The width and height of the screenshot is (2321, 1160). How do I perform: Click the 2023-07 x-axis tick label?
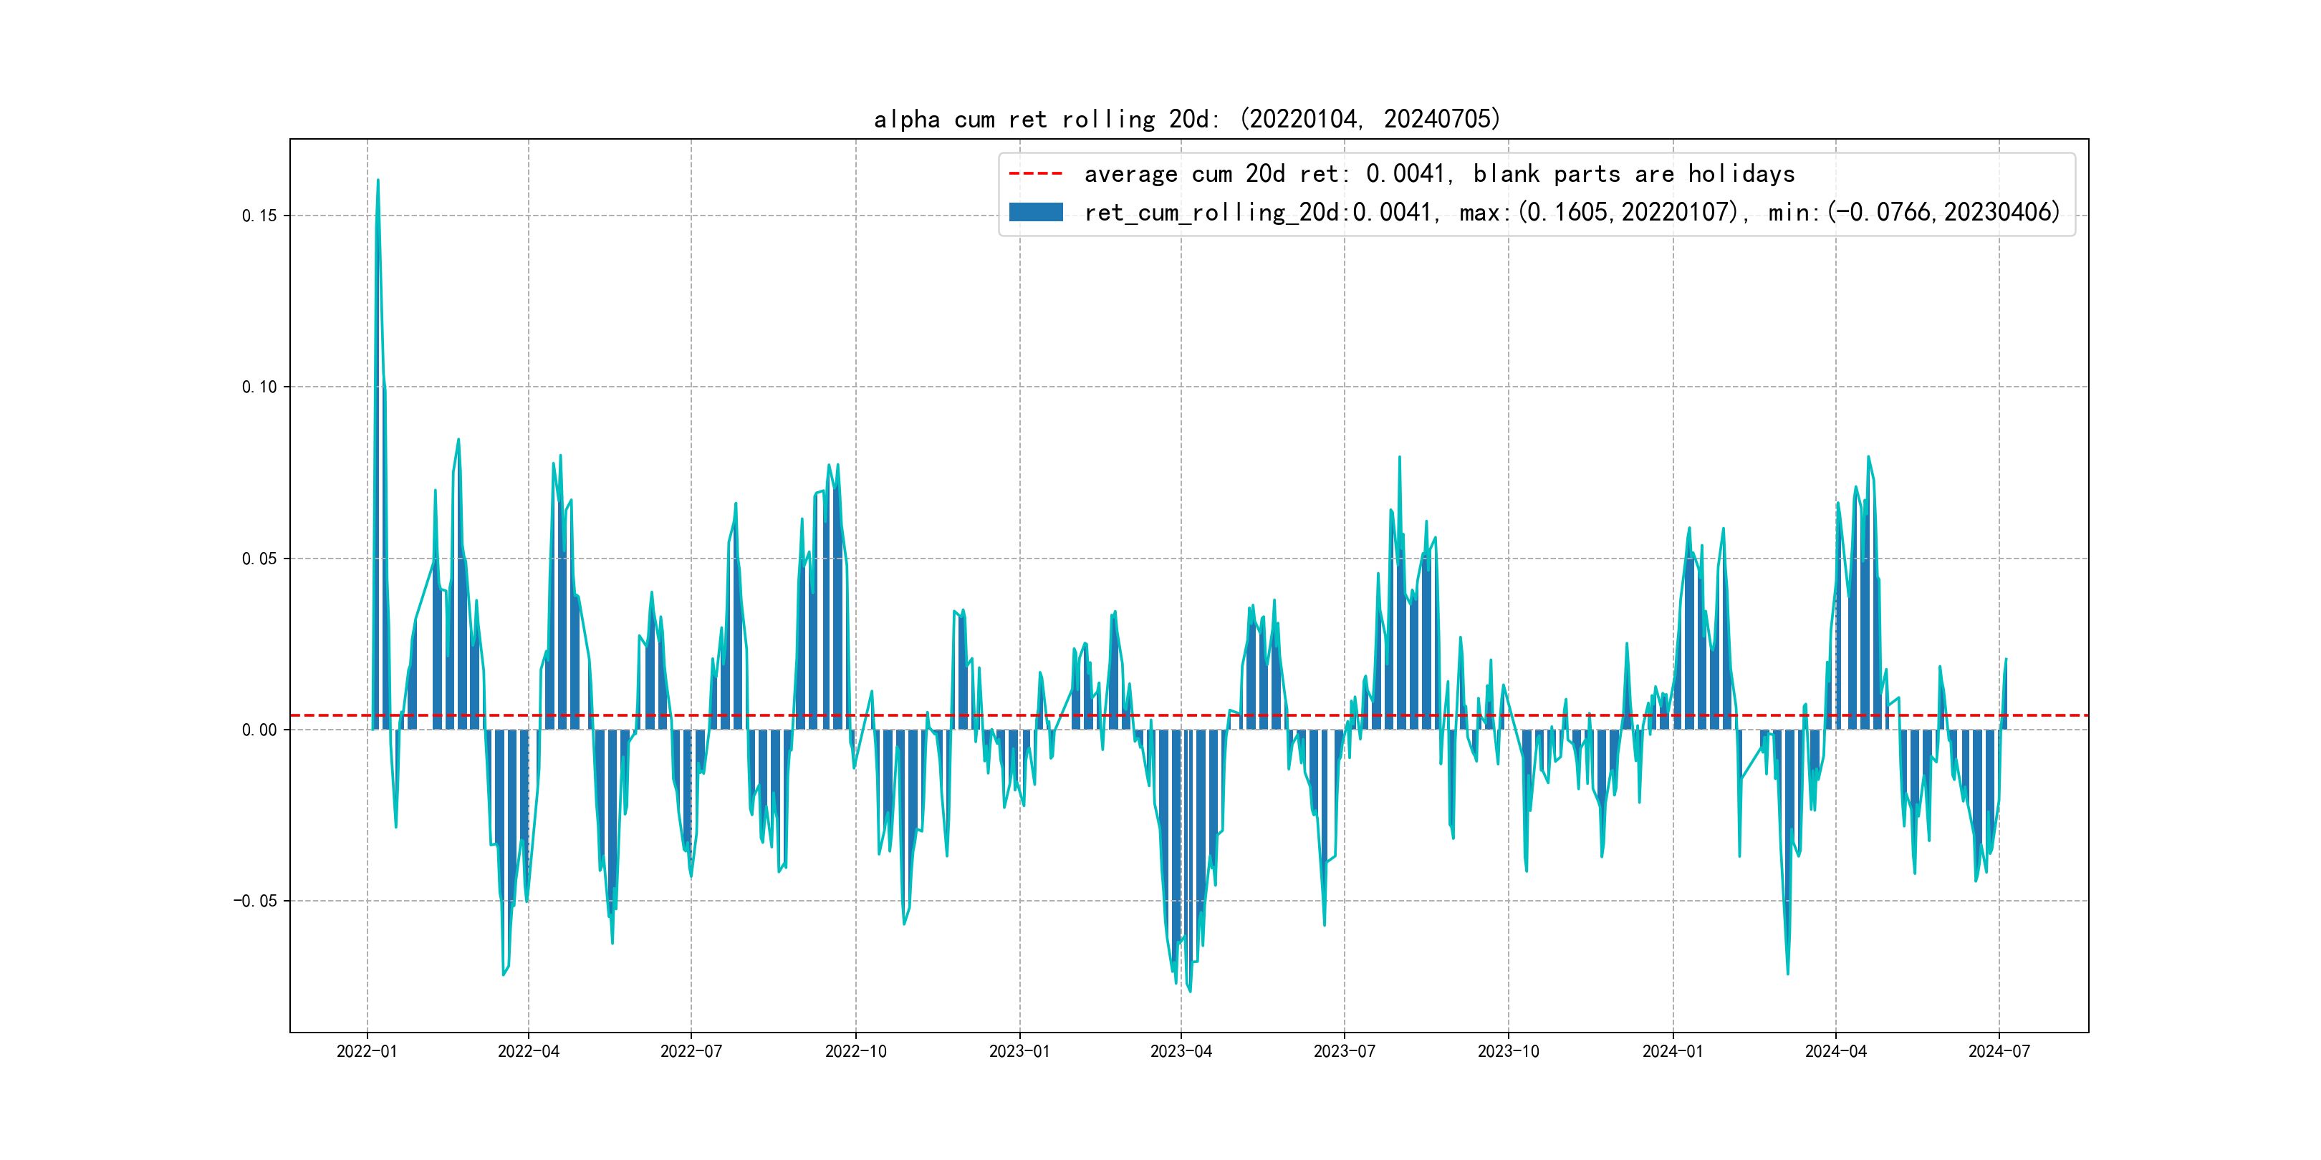click(1345, 1051)
